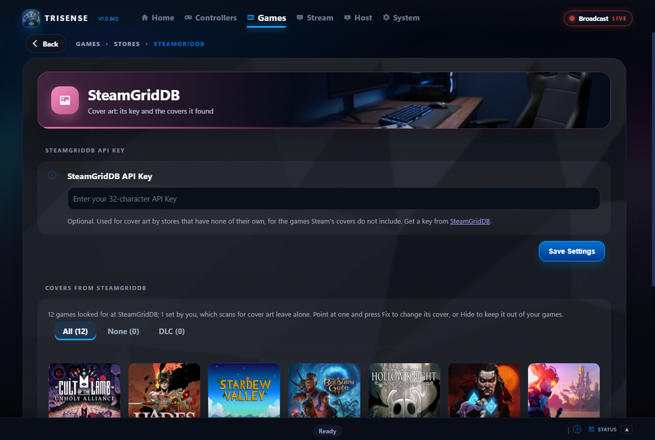Expand the status panel with the up arrow

(x=626, y=429)
